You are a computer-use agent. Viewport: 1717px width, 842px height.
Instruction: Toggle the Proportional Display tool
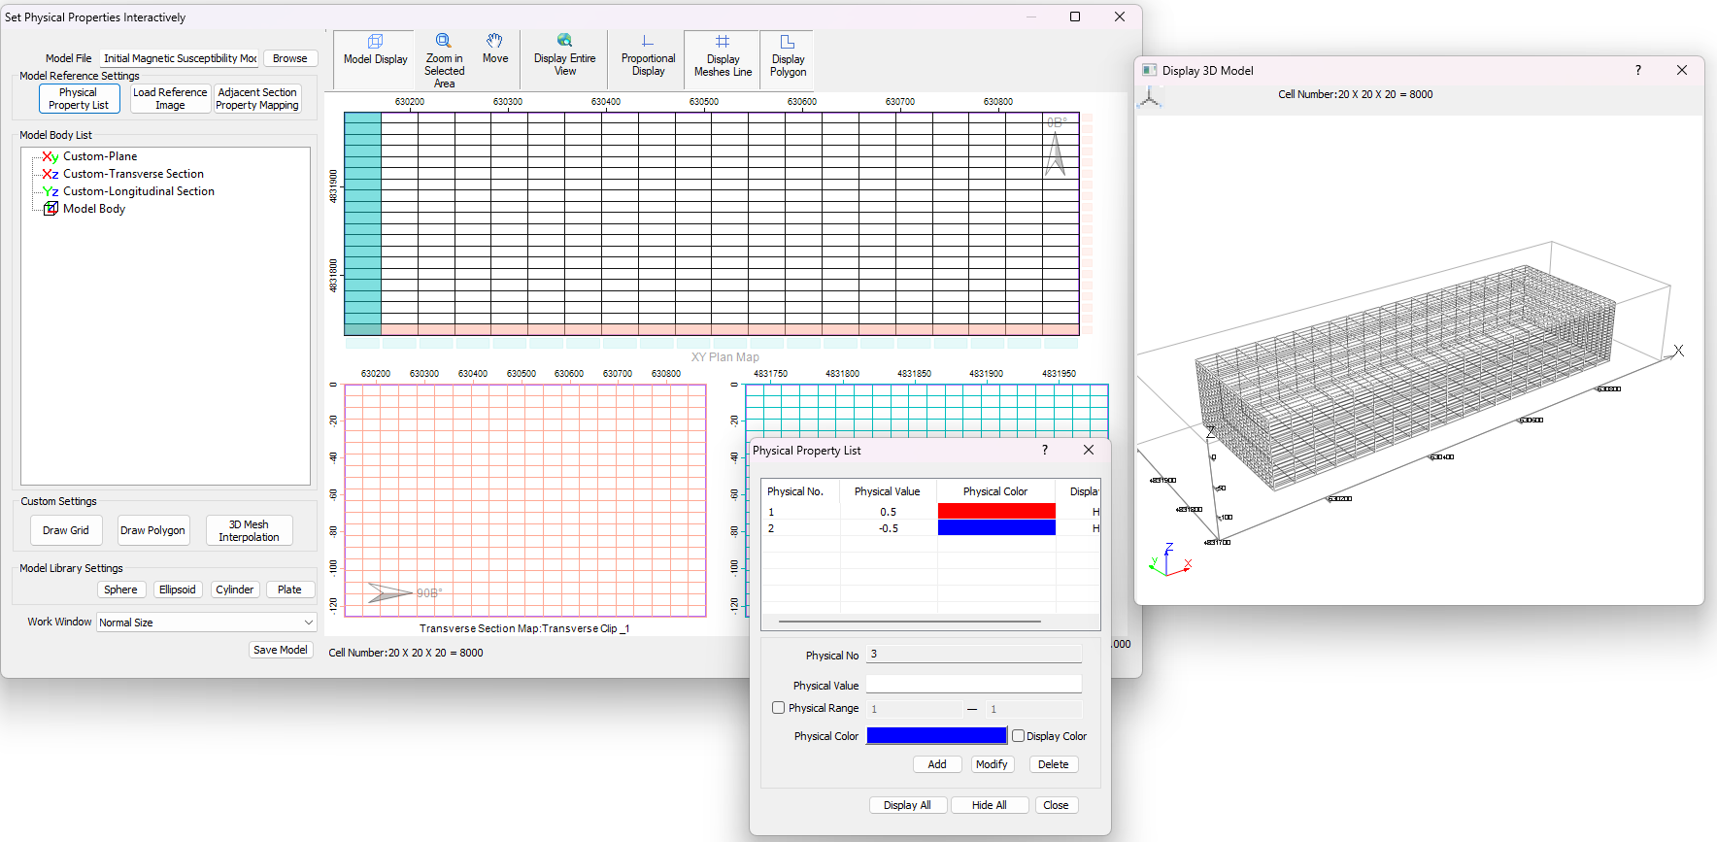[648, 54]
